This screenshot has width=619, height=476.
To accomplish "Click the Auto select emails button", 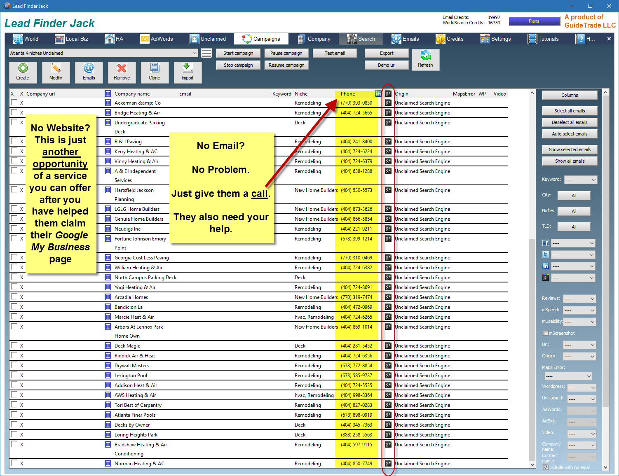I will [x=570, y=134].
